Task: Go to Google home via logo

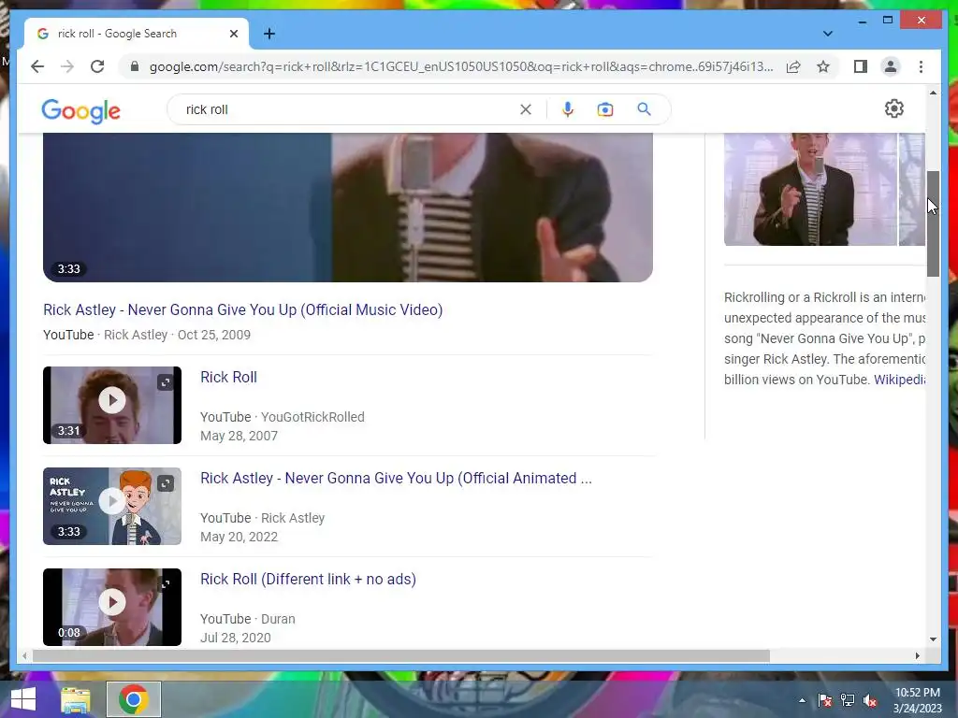Action: pyautogui.click(x=80, y=110)
